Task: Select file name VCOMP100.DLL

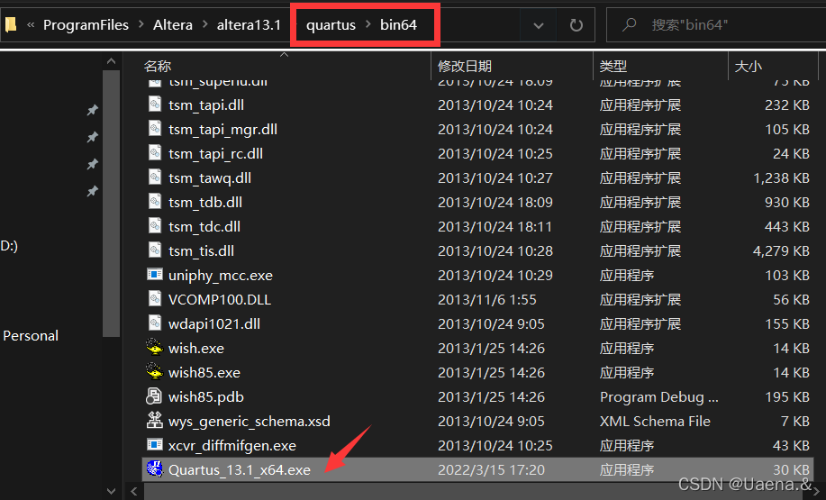Action: (220, 299)
